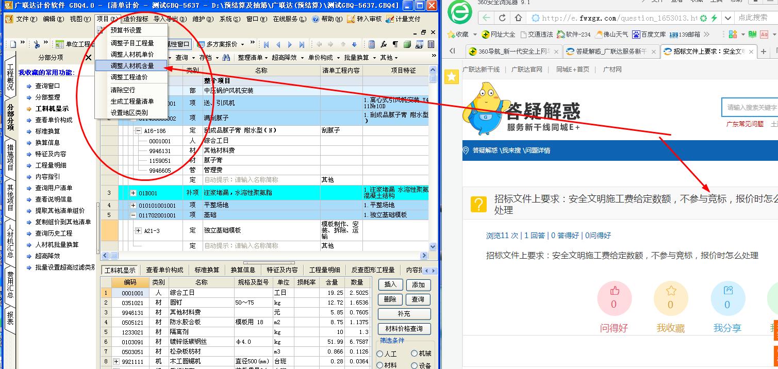Select the 材料 filter radio button
The width and height of the screenshot is (778, 369).
380,365
